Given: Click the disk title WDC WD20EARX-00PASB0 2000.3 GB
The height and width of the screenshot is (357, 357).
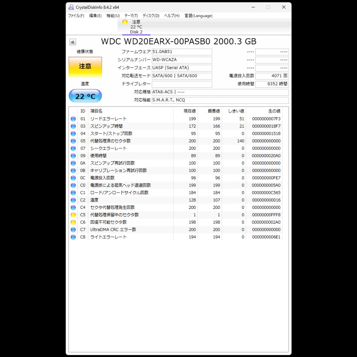Looking at the screenshot, I should click(179, 41).
